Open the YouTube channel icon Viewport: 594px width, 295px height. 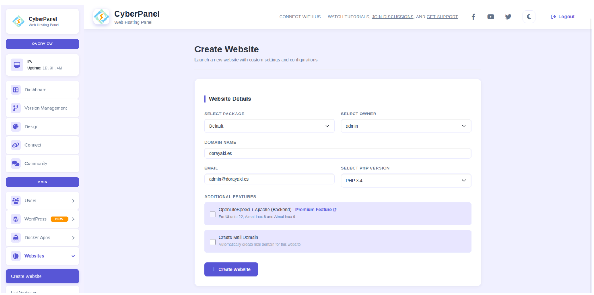pos(491,17)
